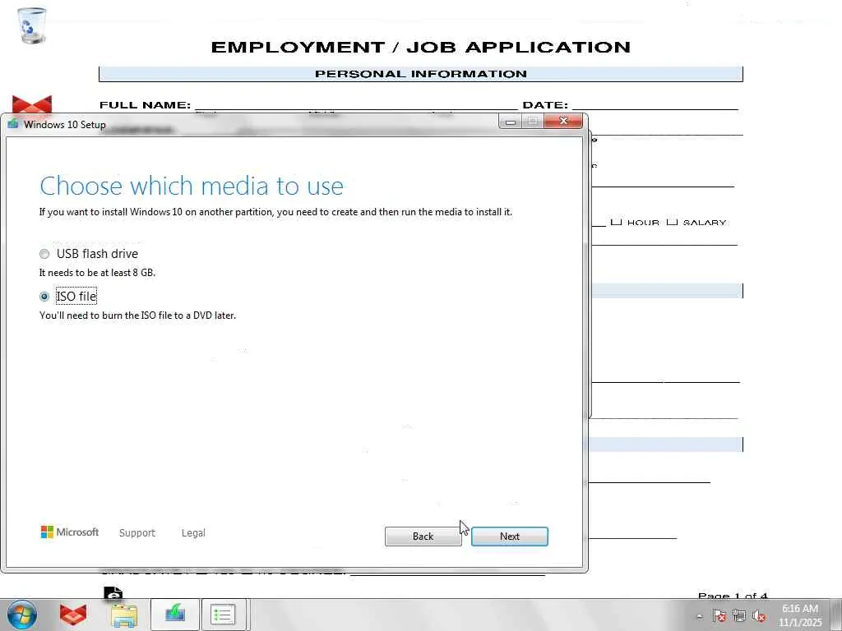Click the Next button in Windows 10 Setup
This screenshot has height=631, width=842.
point(510,536)
